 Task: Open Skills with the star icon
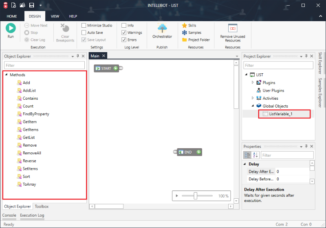click(185, 25)
